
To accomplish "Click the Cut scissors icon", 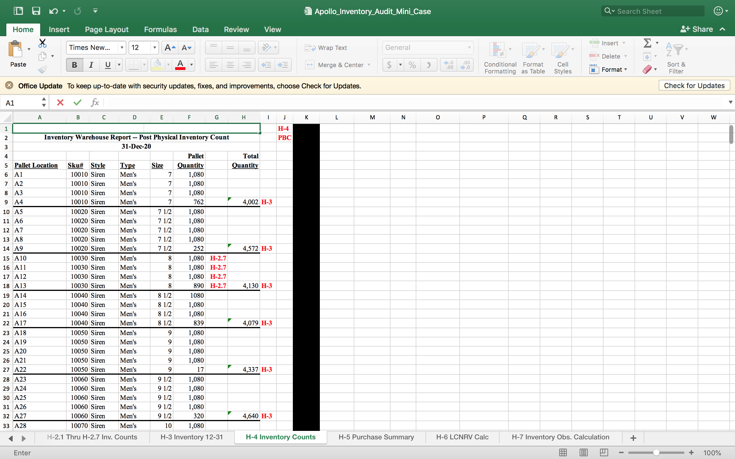I will click(x=42, y=43).
